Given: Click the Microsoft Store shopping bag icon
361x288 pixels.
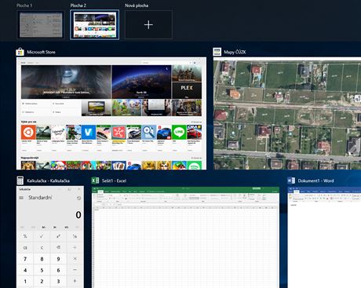Looking at the screenshot, I should point(20,52).
